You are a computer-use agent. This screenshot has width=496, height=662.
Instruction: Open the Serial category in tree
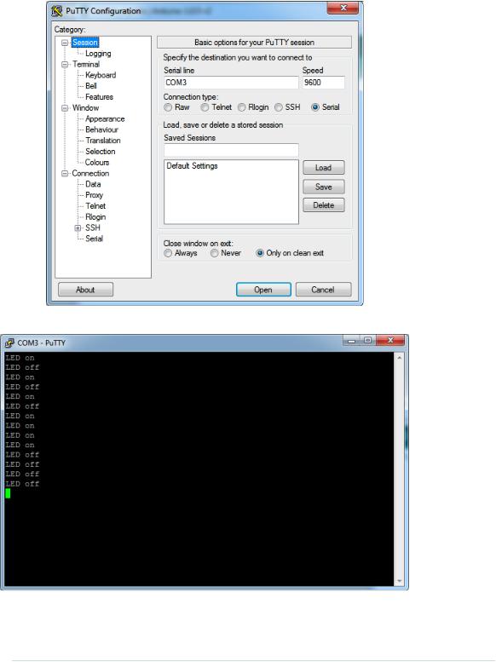click(x=94, y=239)
